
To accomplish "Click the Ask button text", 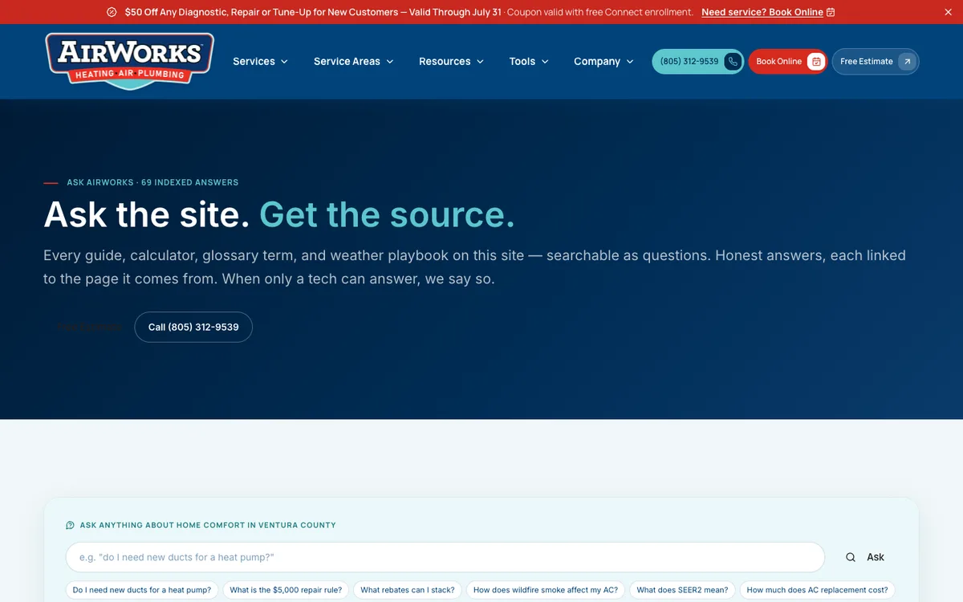I will [x=876, y=557].
